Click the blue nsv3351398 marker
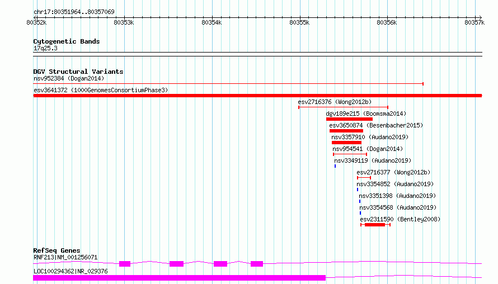This screenshot has width=498, height=284. [360, 201]
